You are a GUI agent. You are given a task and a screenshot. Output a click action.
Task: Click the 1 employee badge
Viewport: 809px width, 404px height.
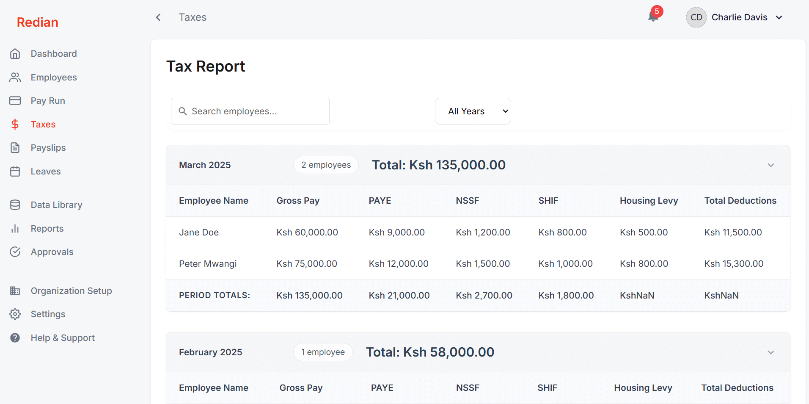click(323, 352)
